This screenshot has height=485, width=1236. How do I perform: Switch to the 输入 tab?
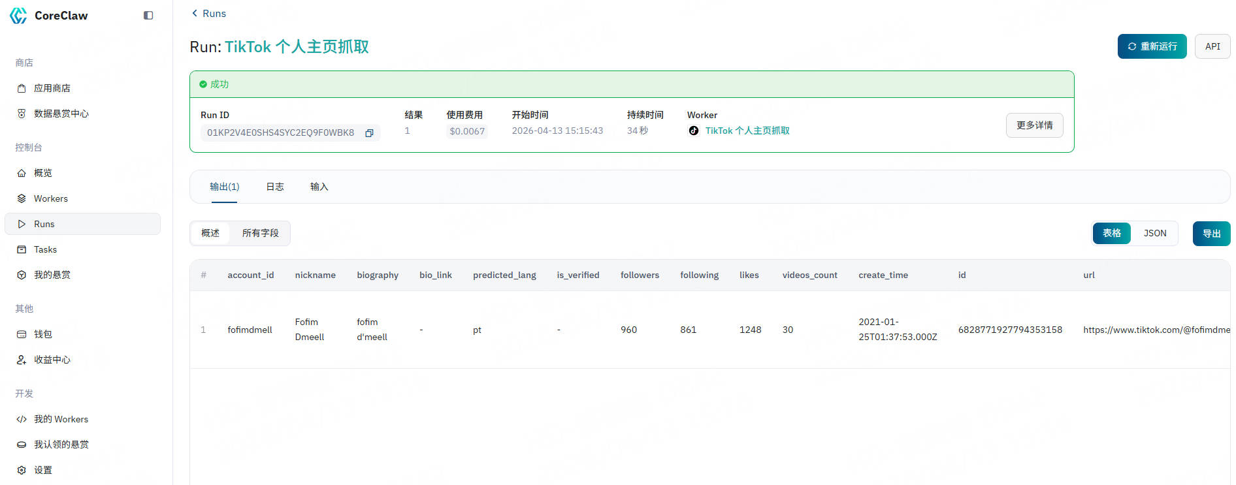pyautogui.click(x=319, y=187)
